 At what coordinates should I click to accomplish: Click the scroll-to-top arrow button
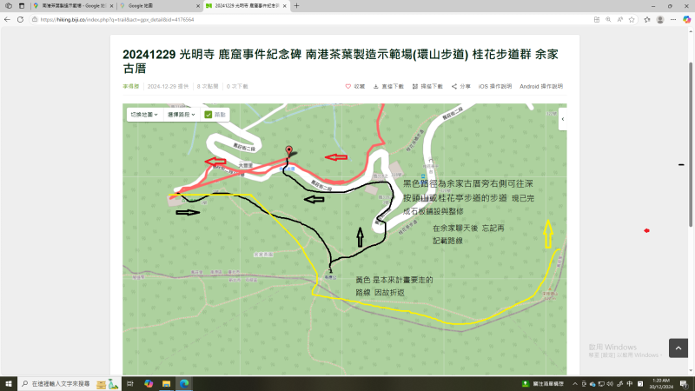click(x=678, y=348)
